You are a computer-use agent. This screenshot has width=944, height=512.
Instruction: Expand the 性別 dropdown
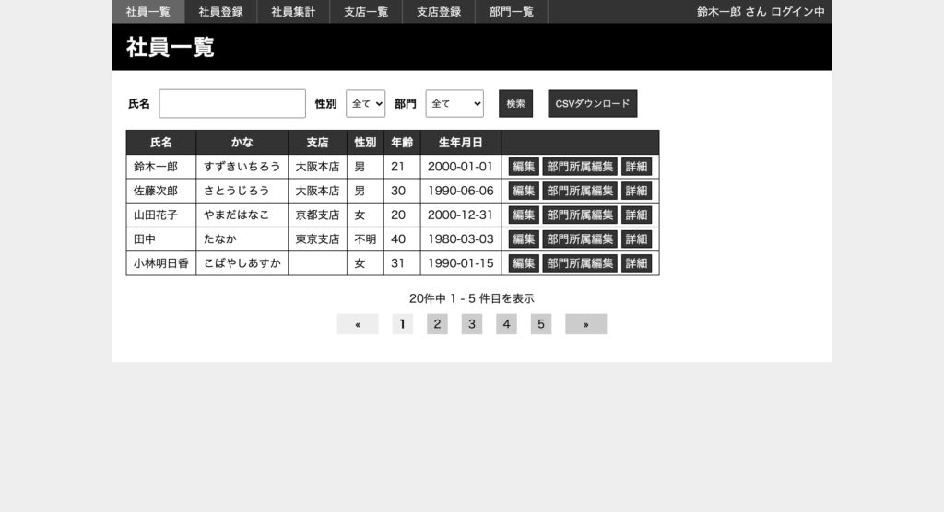click(x=366, y=104)
